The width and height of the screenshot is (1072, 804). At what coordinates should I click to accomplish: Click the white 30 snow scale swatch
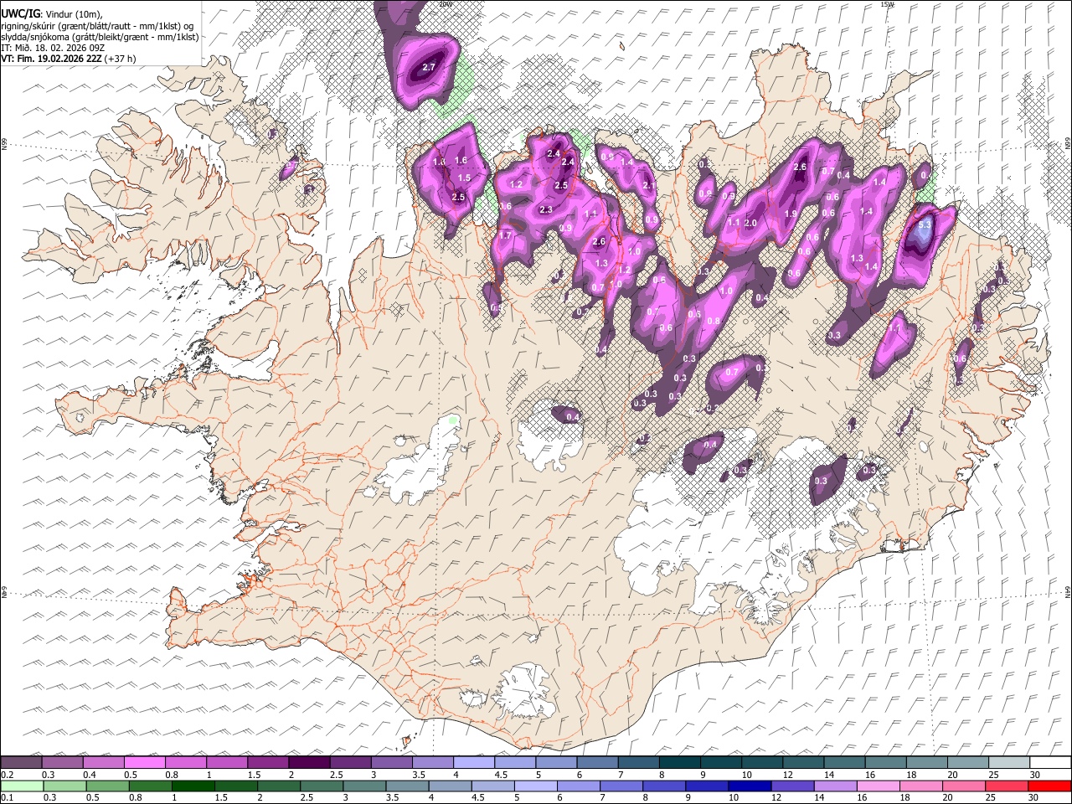[1050, 762]
